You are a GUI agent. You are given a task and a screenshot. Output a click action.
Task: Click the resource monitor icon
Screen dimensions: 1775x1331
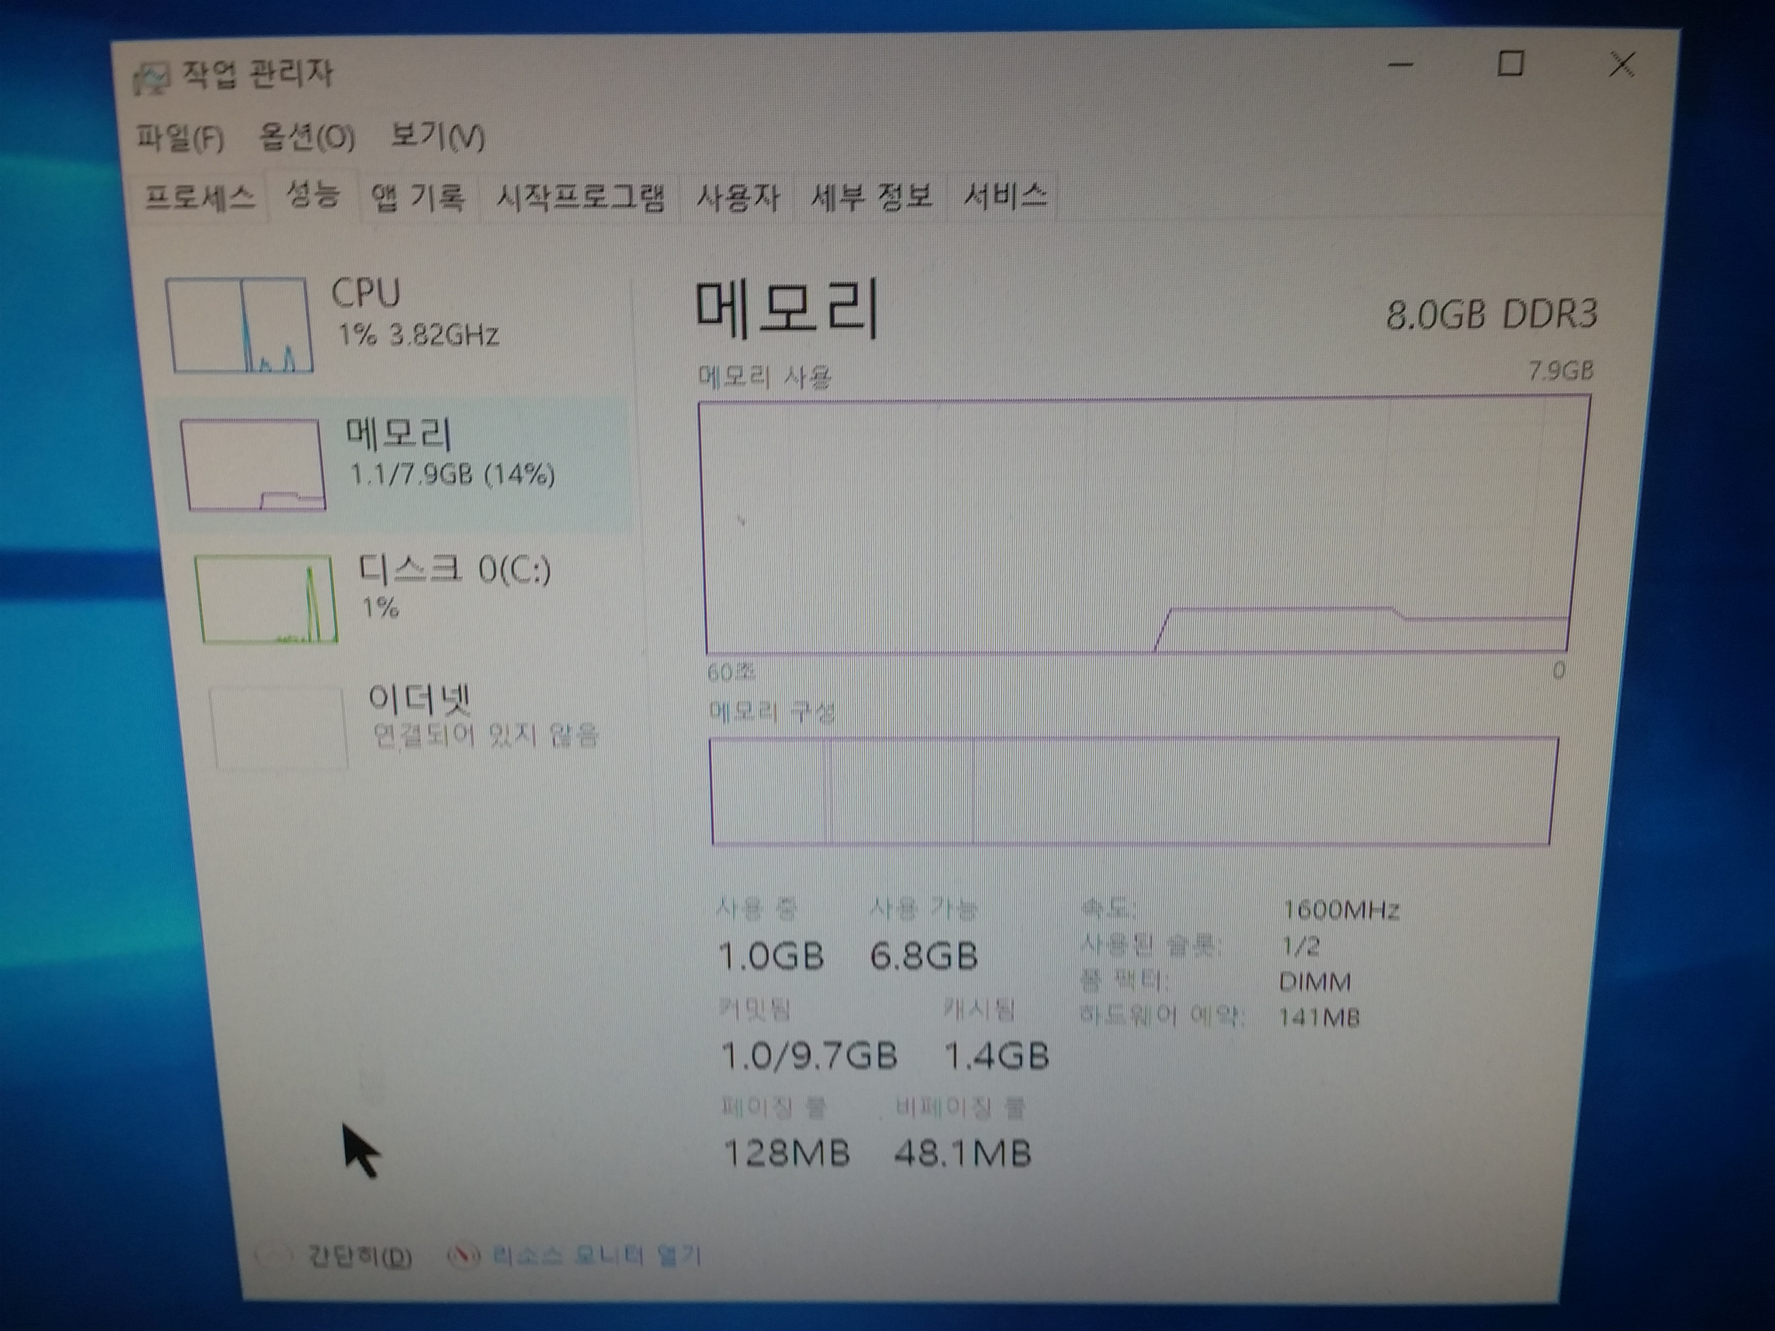point(464,1255)
